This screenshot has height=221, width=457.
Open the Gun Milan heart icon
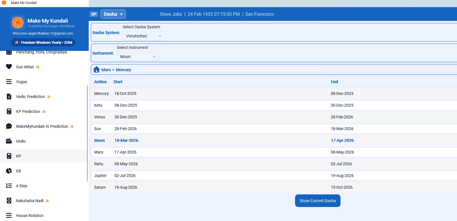pos(9,67)
